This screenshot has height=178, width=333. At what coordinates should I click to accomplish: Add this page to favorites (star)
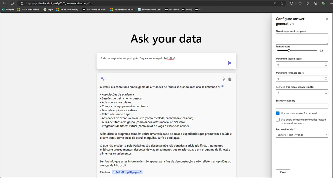click(282, 3)
